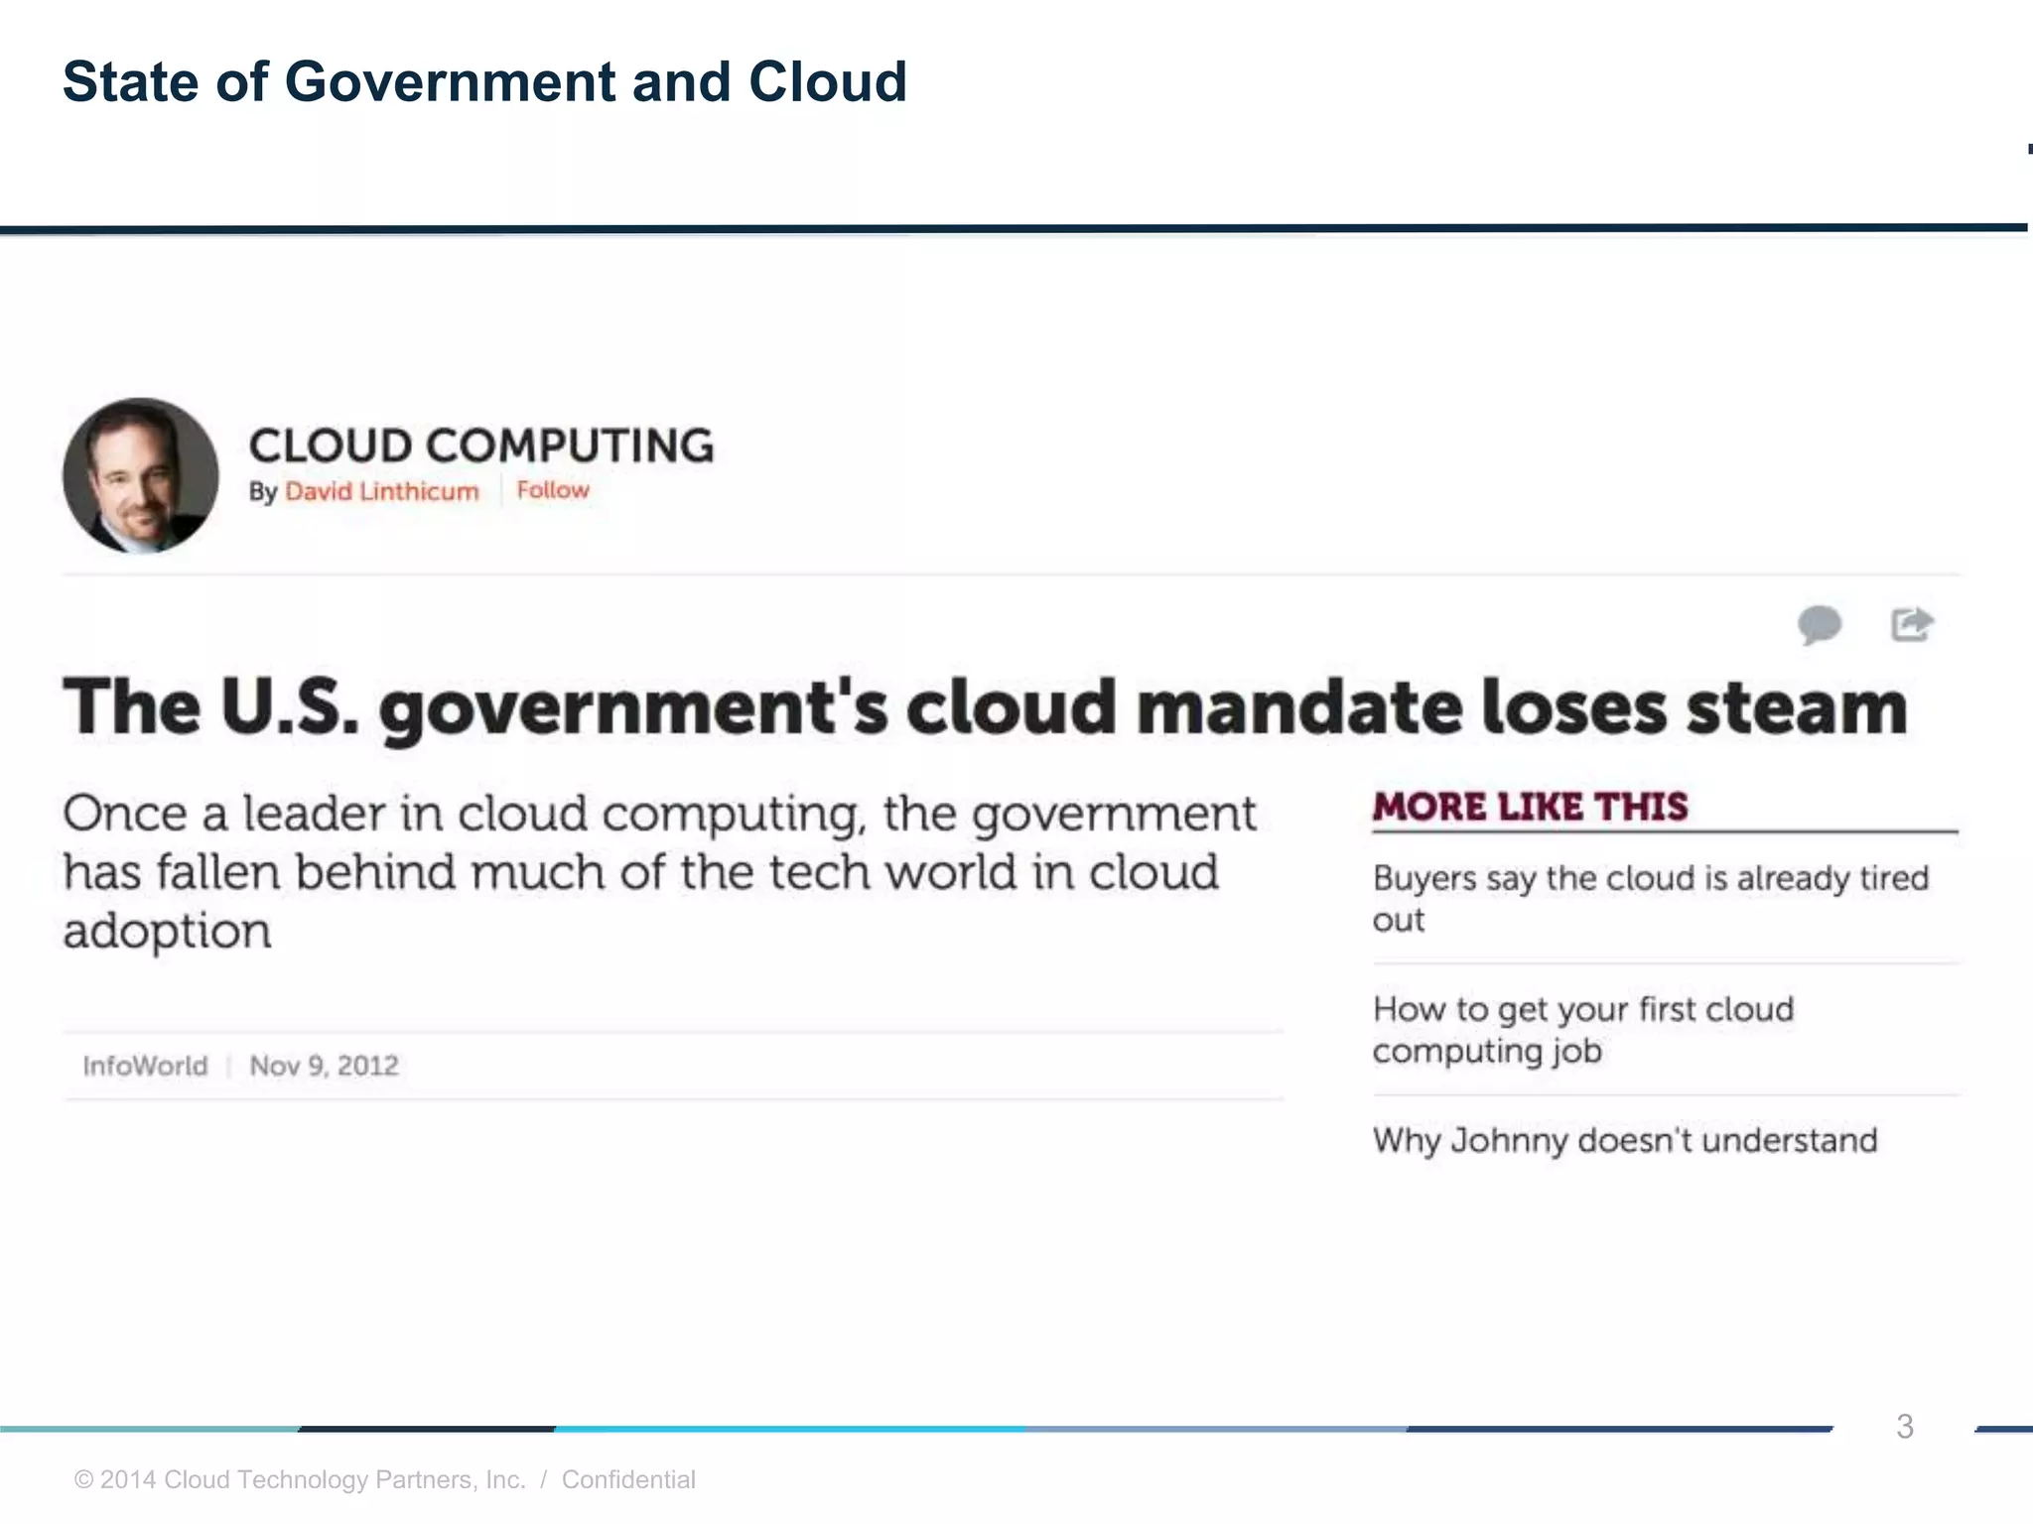Open 'How to get your first cloud computing job'
Image resolution: width=2033 pixels, height=1524 pixels.
[x=1583, y=1030]
